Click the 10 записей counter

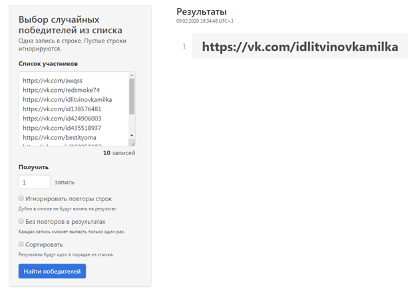tap(119, 153)
